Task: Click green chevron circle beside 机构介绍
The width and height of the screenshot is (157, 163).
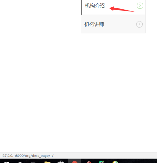Action: click(x=140, y=6)
